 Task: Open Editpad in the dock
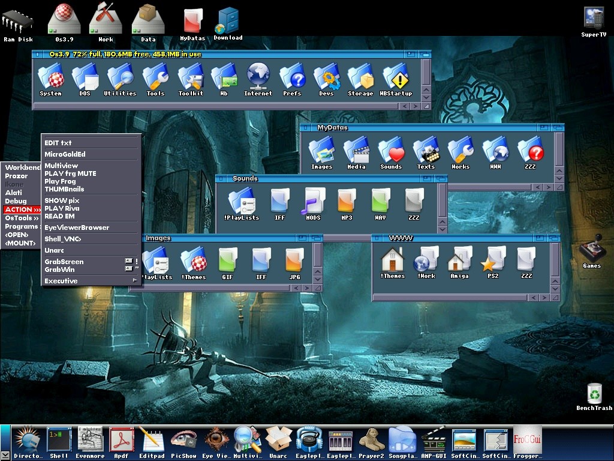(152, 443)
